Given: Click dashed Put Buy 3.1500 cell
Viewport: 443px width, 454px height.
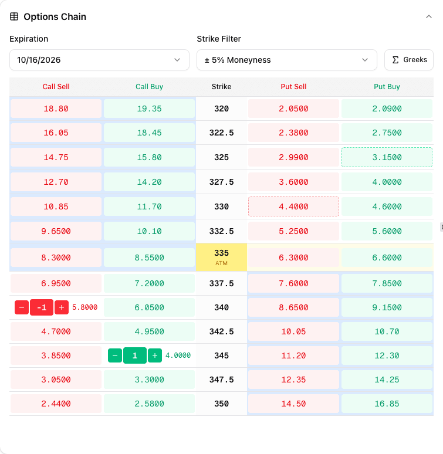Looking at the screenshot, I should click(x=387, y=157).
